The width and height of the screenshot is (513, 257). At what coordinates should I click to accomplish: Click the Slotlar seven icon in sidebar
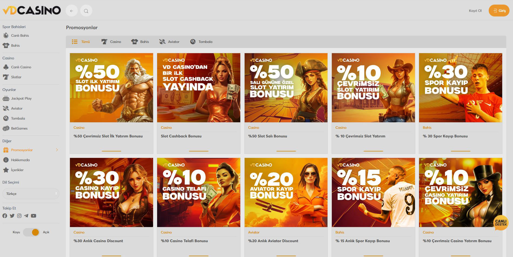6,77
